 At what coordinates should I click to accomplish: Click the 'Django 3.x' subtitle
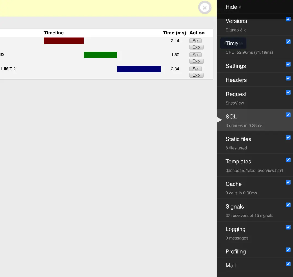[235, 30]
